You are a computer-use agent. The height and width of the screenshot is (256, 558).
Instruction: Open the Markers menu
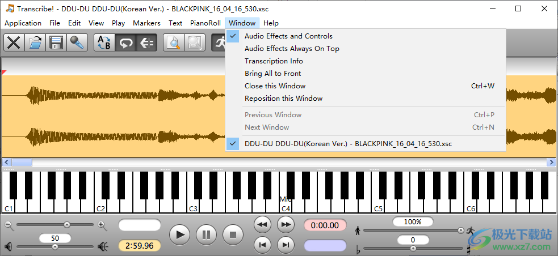[147, 23]
